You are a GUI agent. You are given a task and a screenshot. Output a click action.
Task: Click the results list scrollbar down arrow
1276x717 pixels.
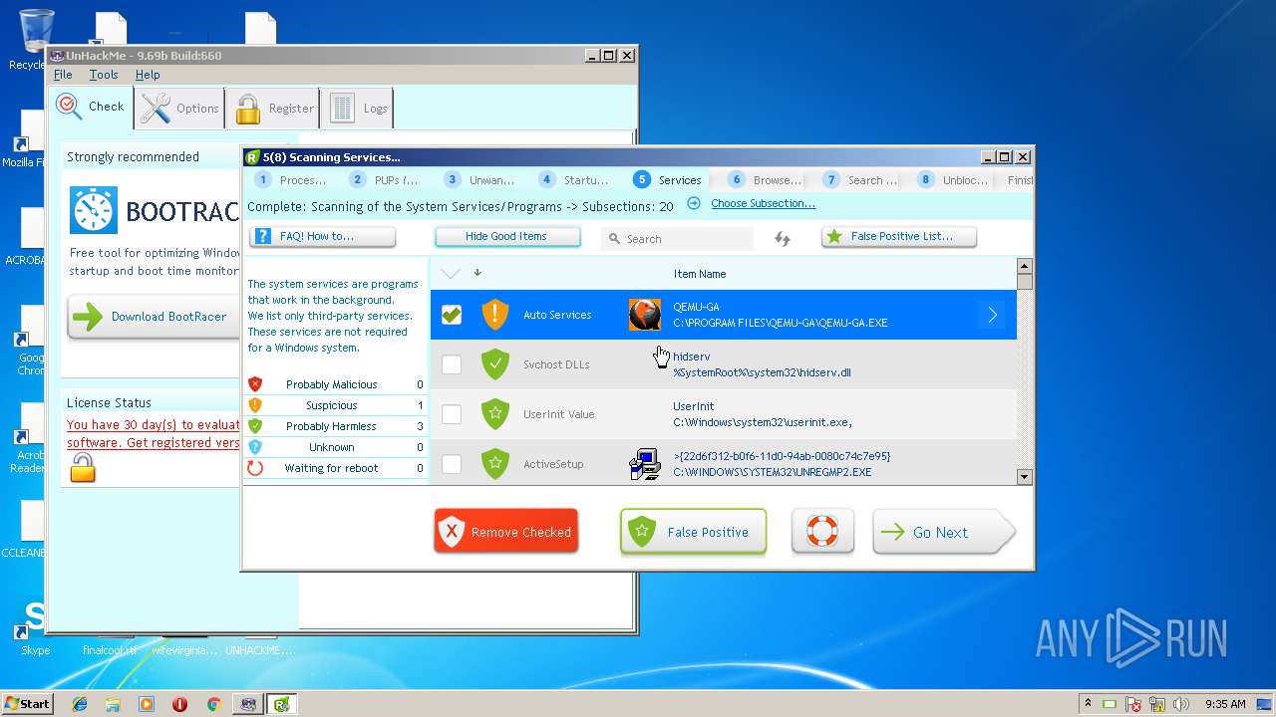coord(1024,477)
